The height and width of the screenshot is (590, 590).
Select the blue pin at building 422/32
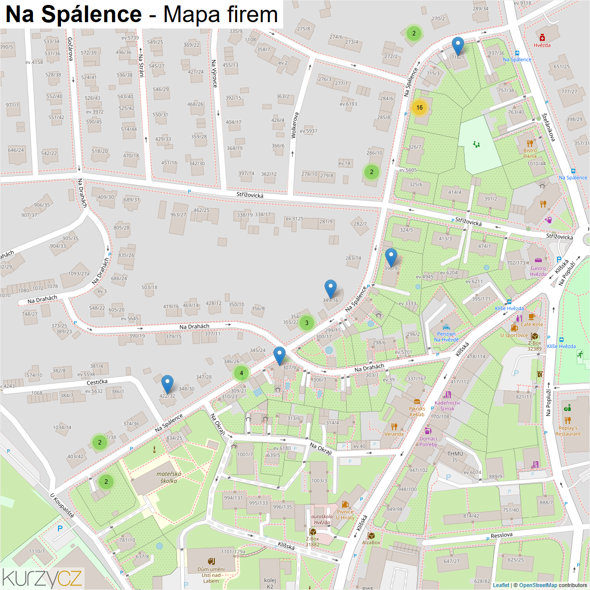coord(167,384)
